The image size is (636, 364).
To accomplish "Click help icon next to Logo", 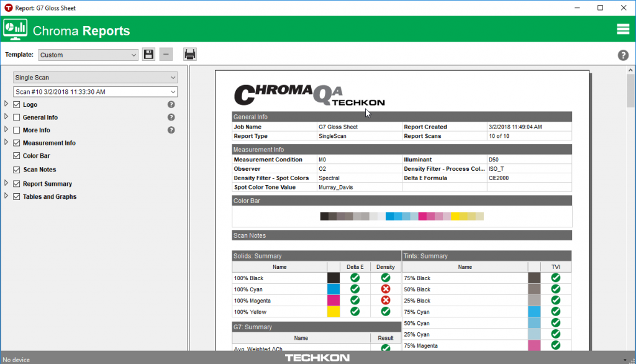I will point(171,104).
